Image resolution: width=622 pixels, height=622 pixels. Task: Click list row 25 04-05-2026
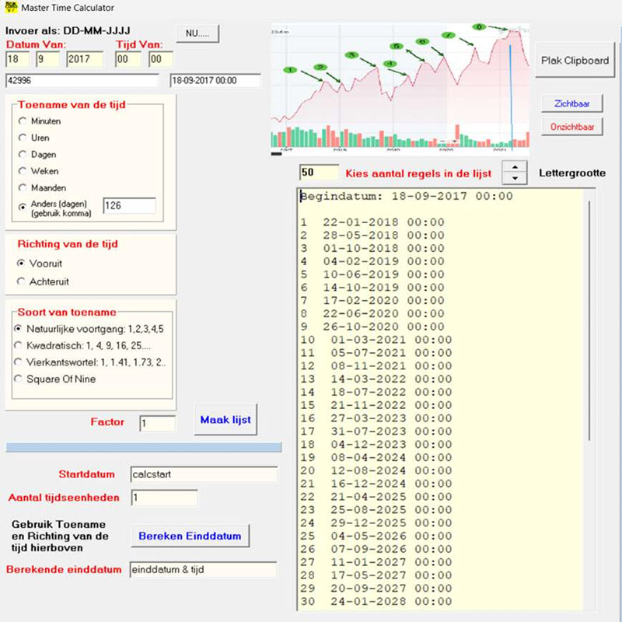pos(376,536)
